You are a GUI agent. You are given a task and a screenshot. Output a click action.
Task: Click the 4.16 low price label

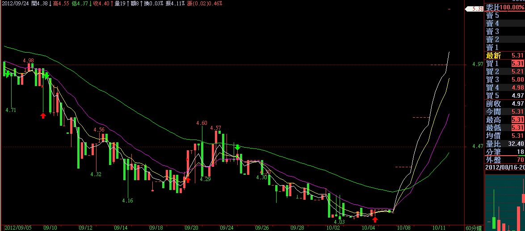(128, 201)
